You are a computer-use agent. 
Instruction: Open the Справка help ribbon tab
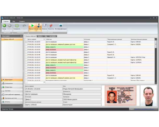tap(22, 21)
